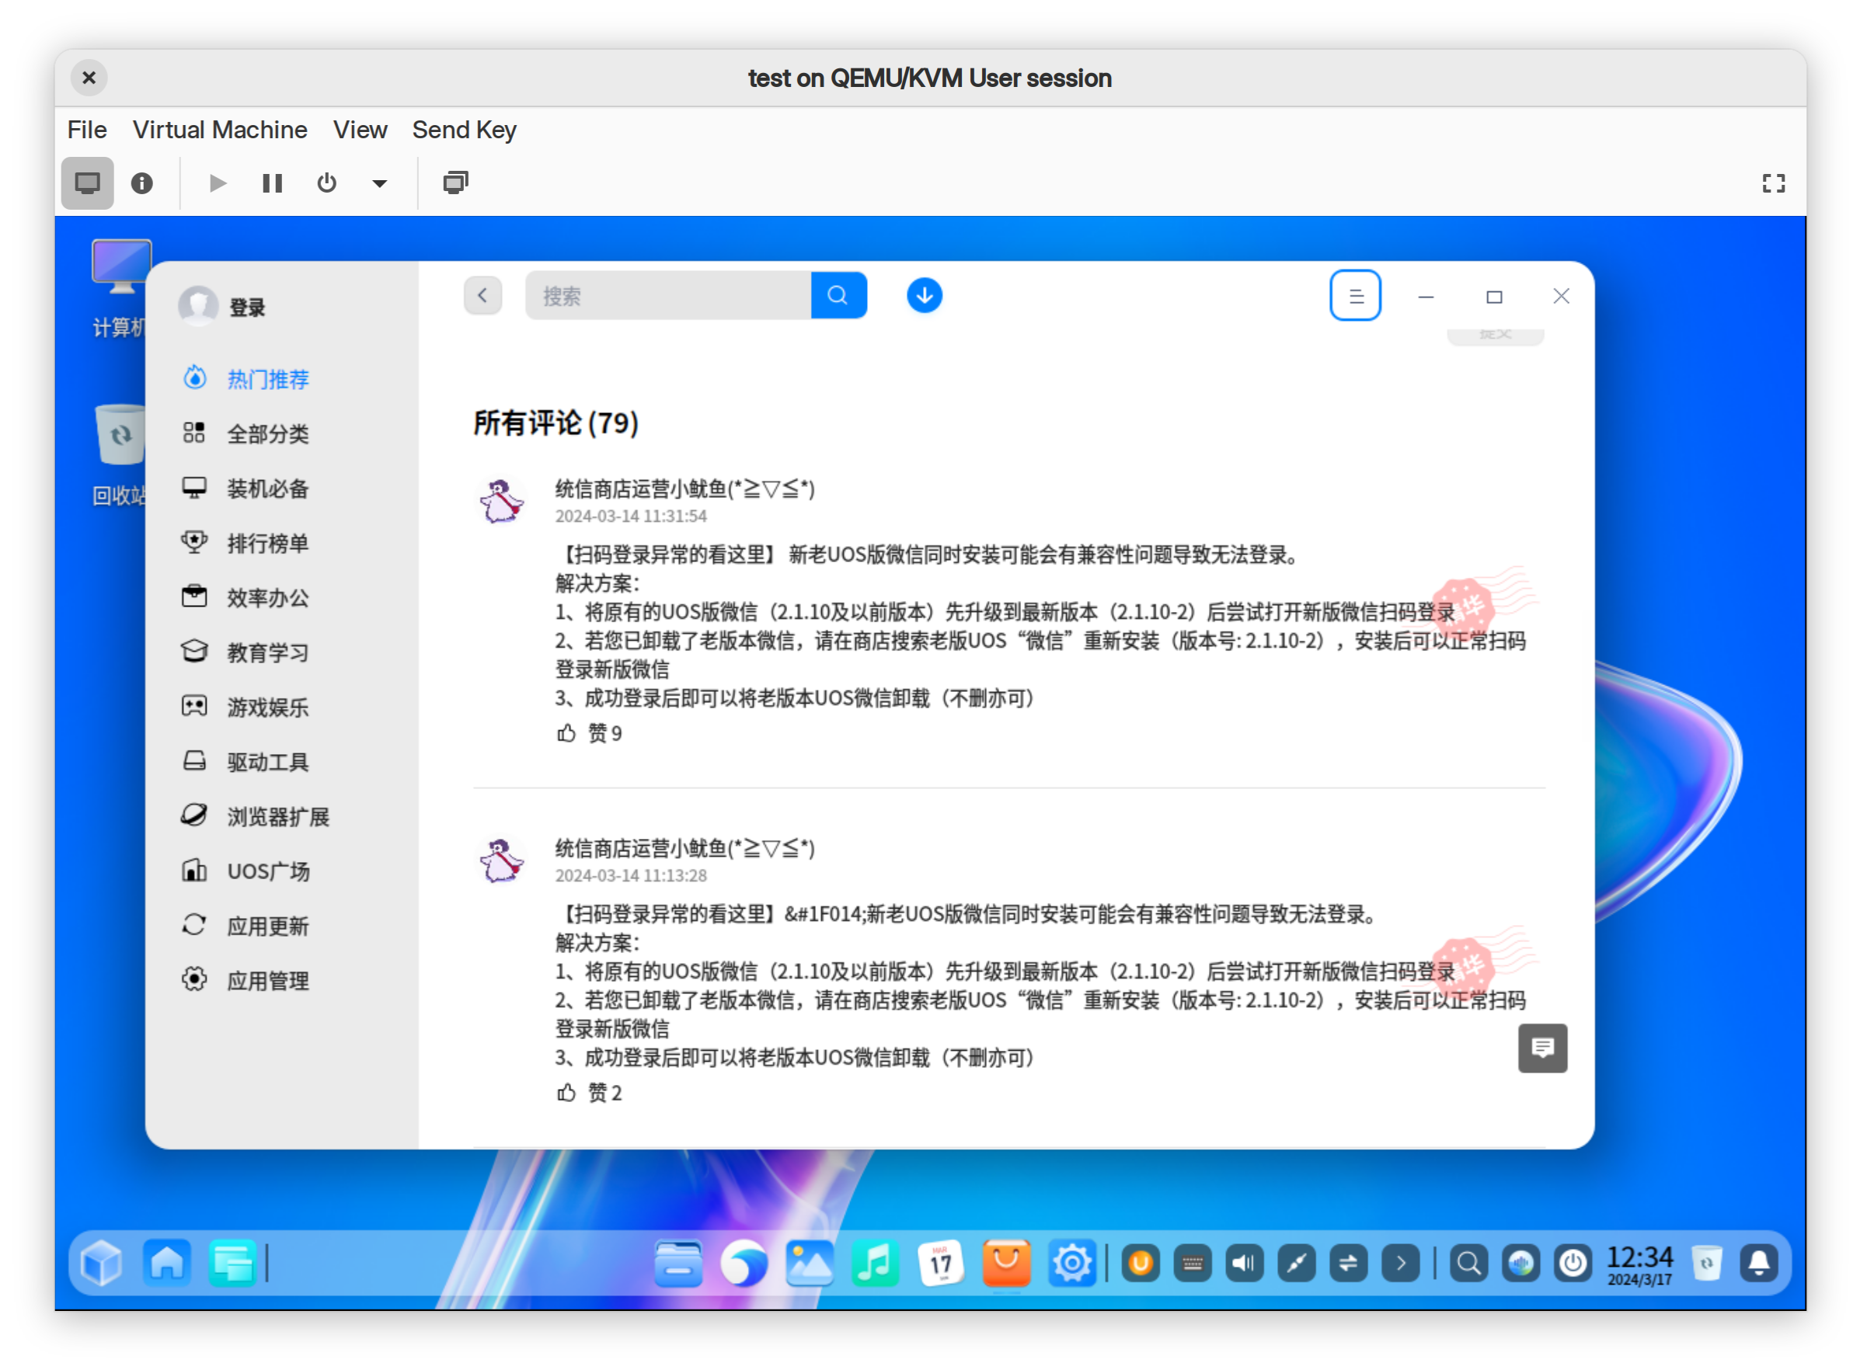Click the timestamp 2024-03-14 11:31:54
The width and height of the screenshot is (1860, 1370).
click(631, 516)
